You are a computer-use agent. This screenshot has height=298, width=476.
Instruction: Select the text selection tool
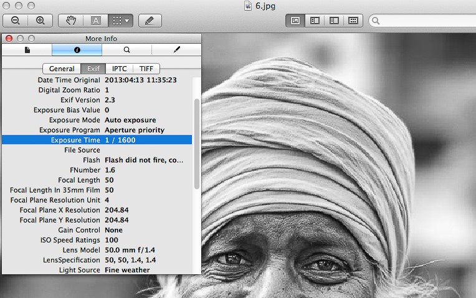pos(95,21)
